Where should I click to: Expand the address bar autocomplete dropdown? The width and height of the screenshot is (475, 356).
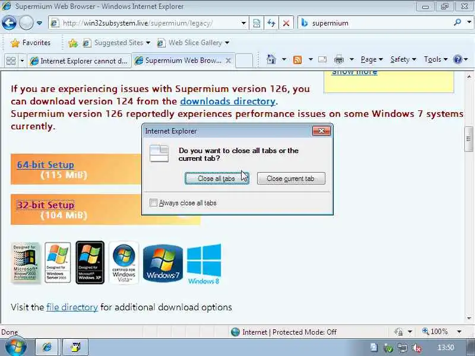pyautogui.click(x=243, y=23)
